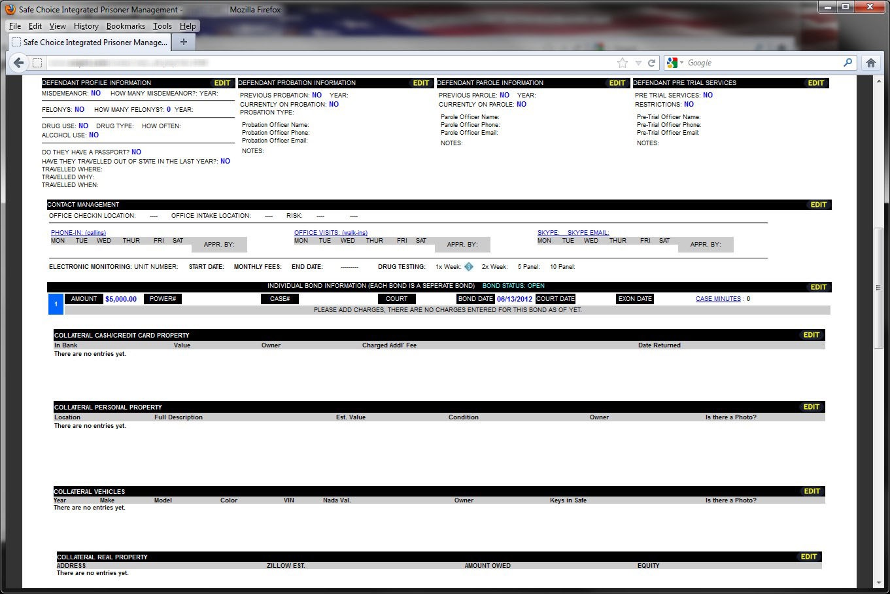Open the File menu
890x594 pixels.
click(15, 26)
